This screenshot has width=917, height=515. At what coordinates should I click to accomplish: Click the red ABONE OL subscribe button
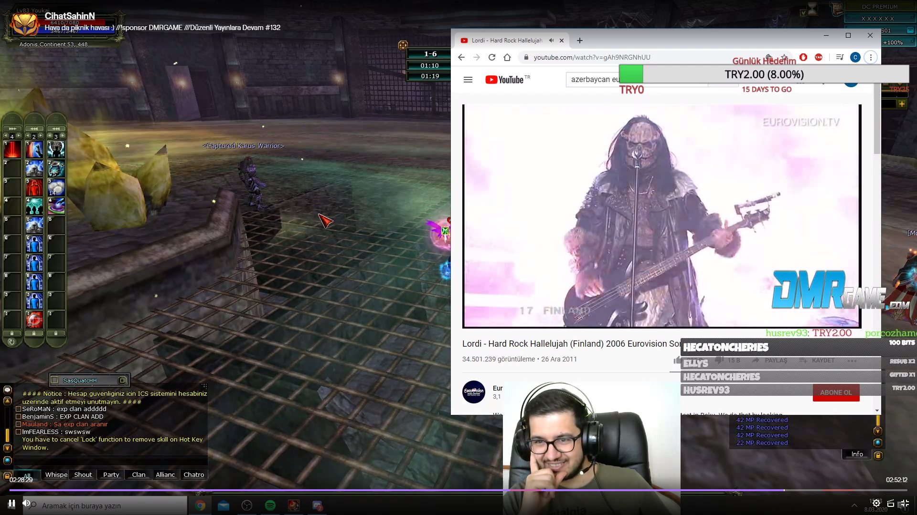(836, 392)
